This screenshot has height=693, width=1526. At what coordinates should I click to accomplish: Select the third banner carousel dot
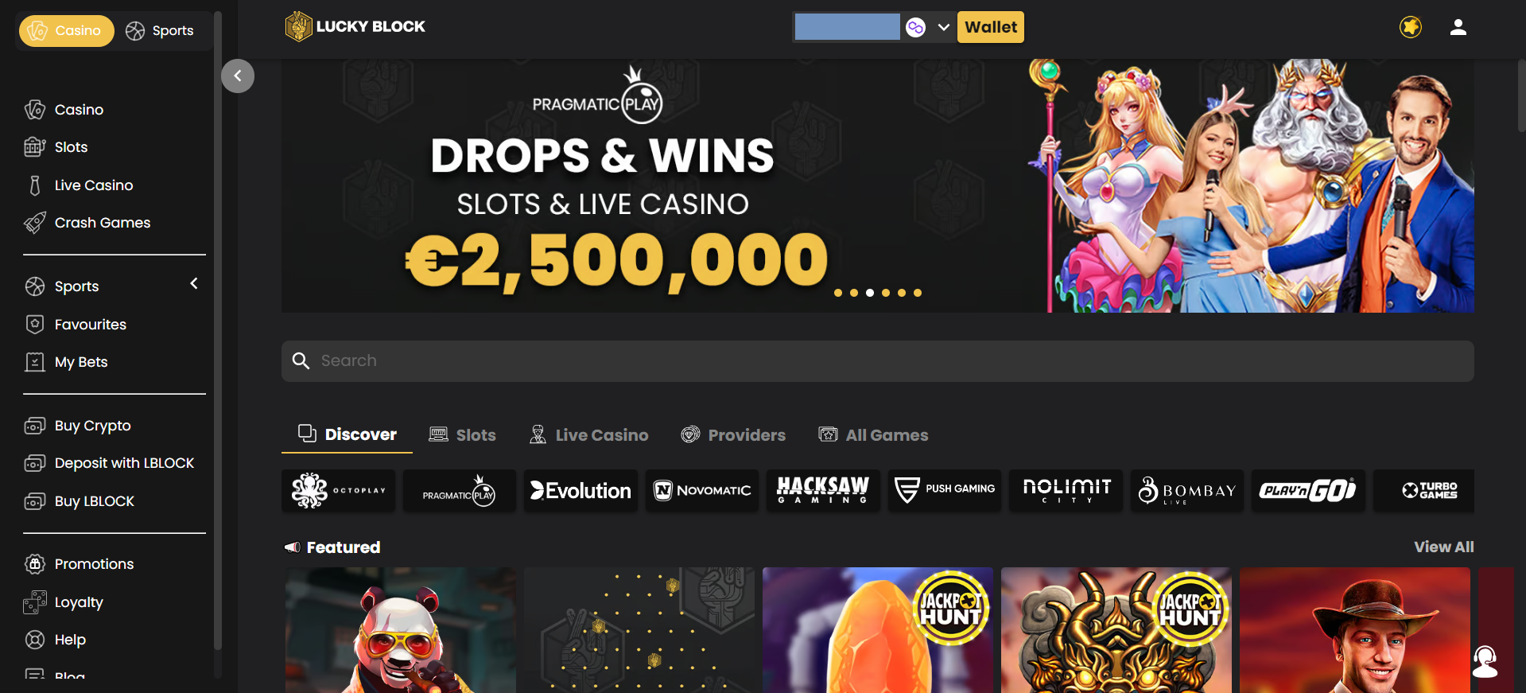tap(870, 293)
